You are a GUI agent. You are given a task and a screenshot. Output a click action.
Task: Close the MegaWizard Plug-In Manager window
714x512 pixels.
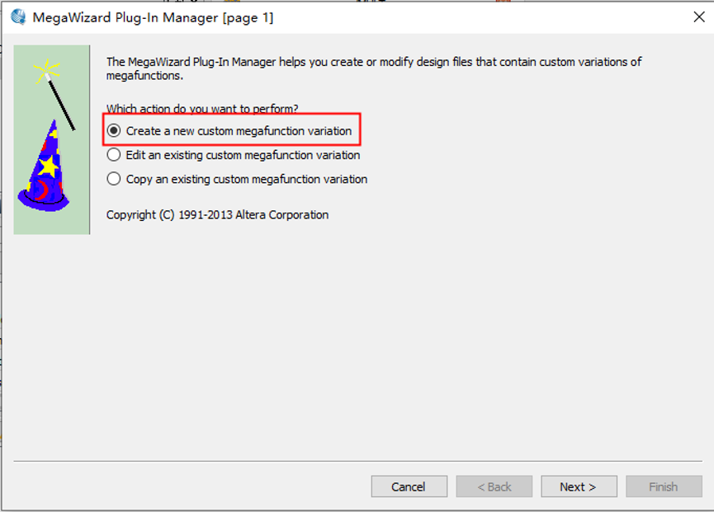coord(697,17)
